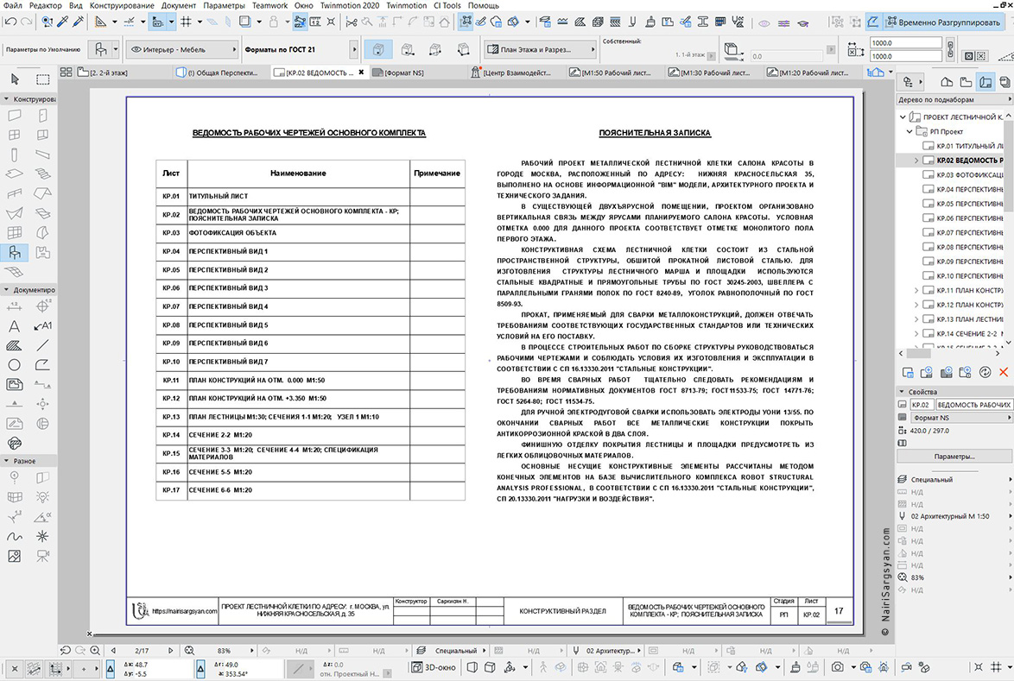The height and width of the screenshot is (681, 1014).
Task: Collapse the РП Проект folder
Action: (909, 131)
